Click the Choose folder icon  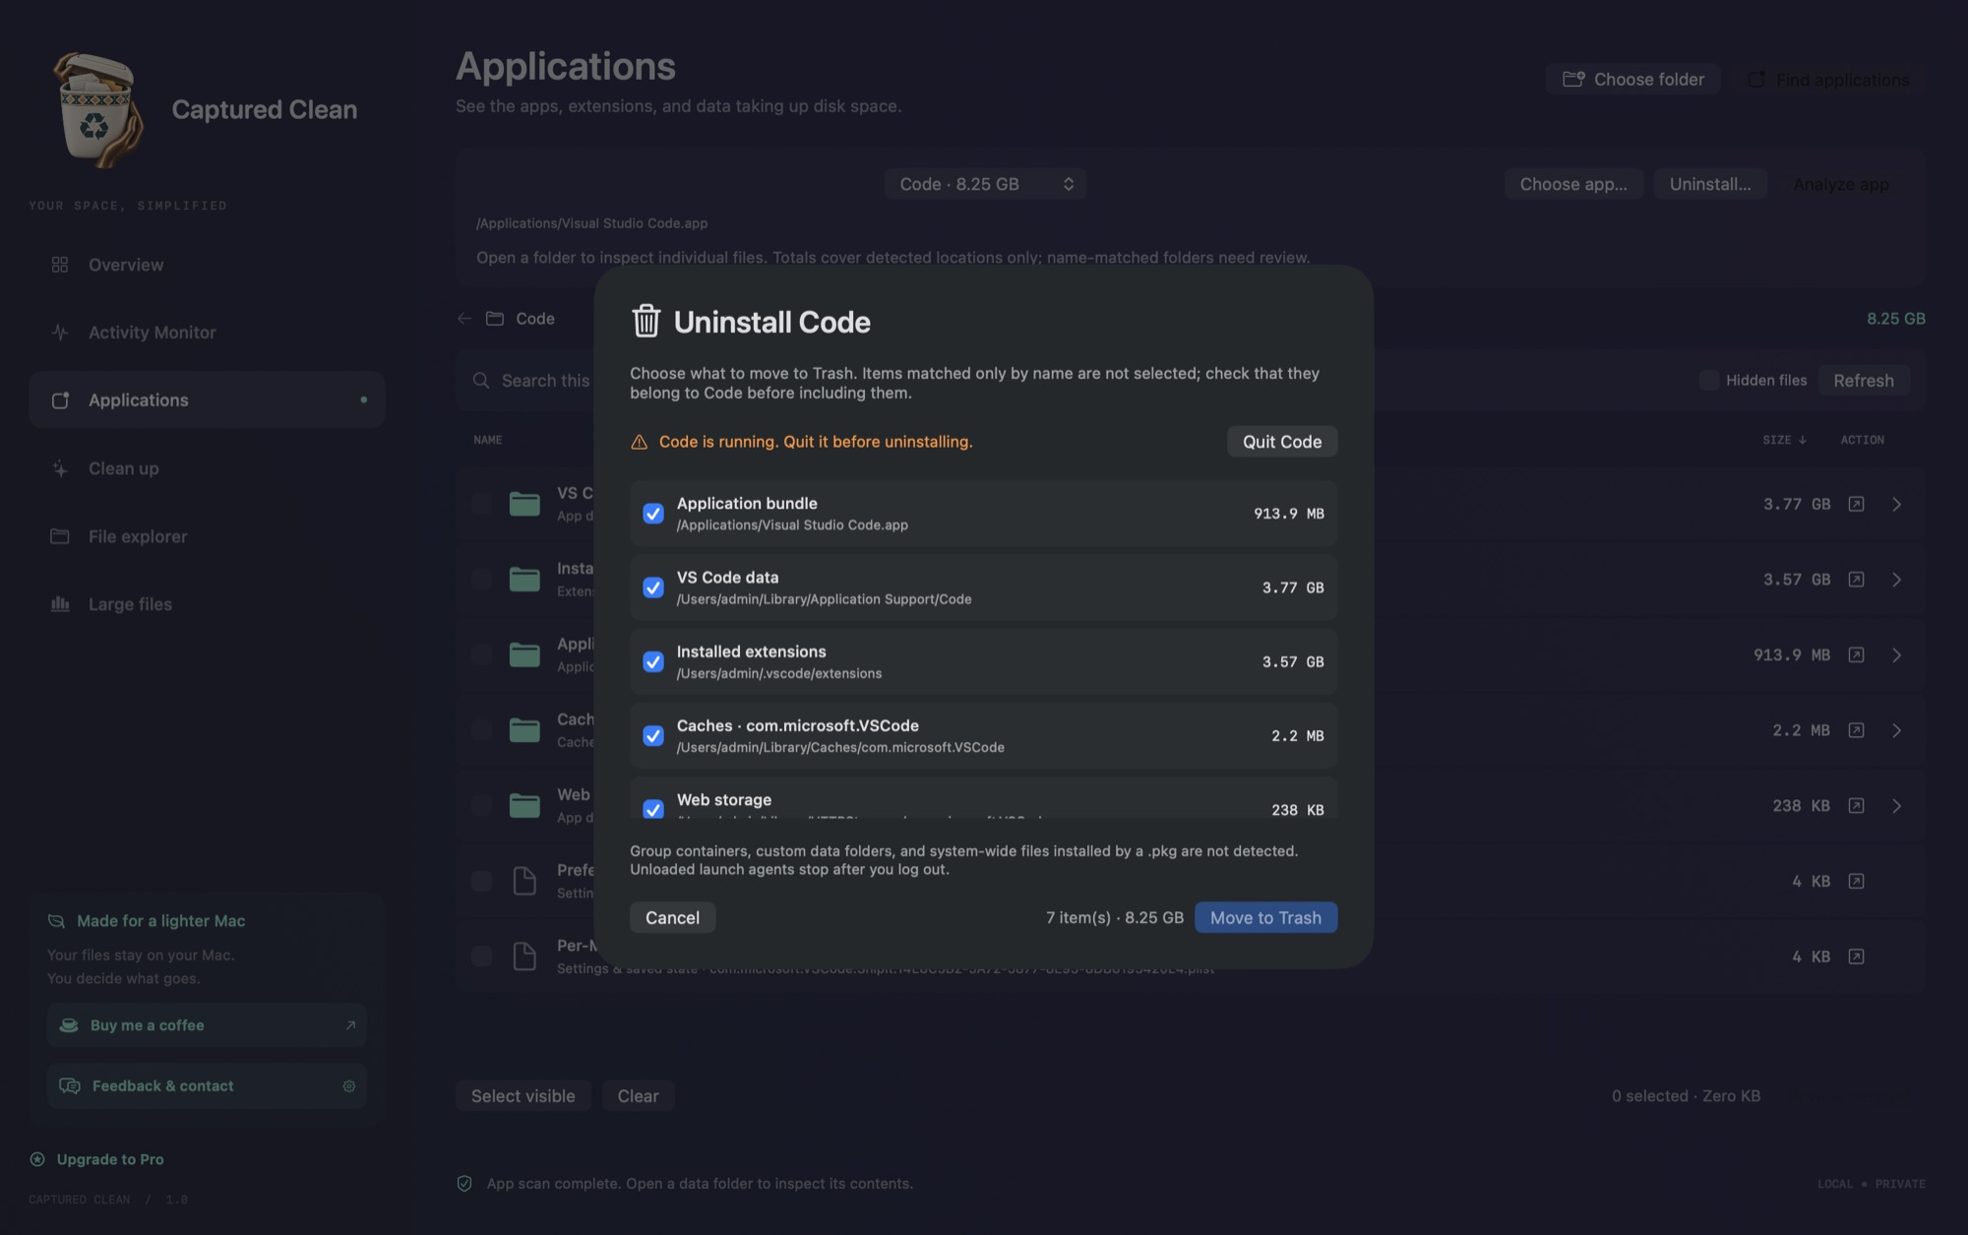1573,79
